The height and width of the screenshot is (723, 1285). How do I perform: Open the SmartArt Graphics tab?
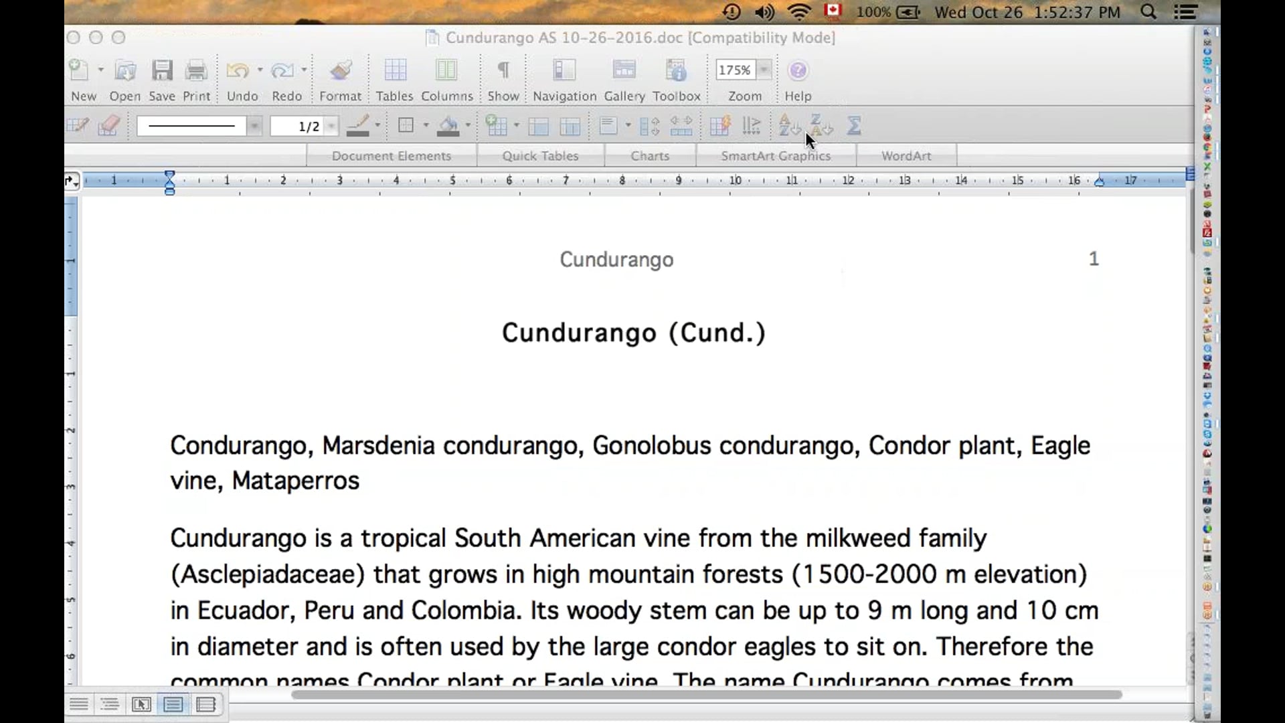[x=776, y=155]
